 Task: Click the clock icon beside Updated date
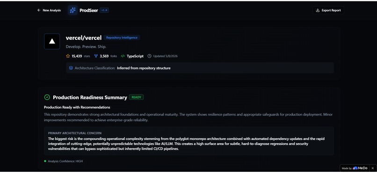[x=149, y=56]
